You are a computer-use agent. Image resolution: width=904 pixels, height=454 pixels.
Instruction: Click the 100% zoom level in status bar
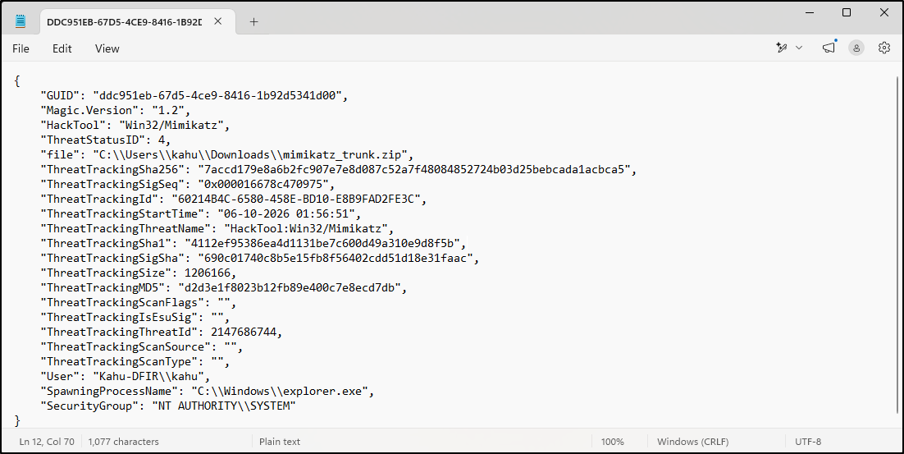click(612, 442)
